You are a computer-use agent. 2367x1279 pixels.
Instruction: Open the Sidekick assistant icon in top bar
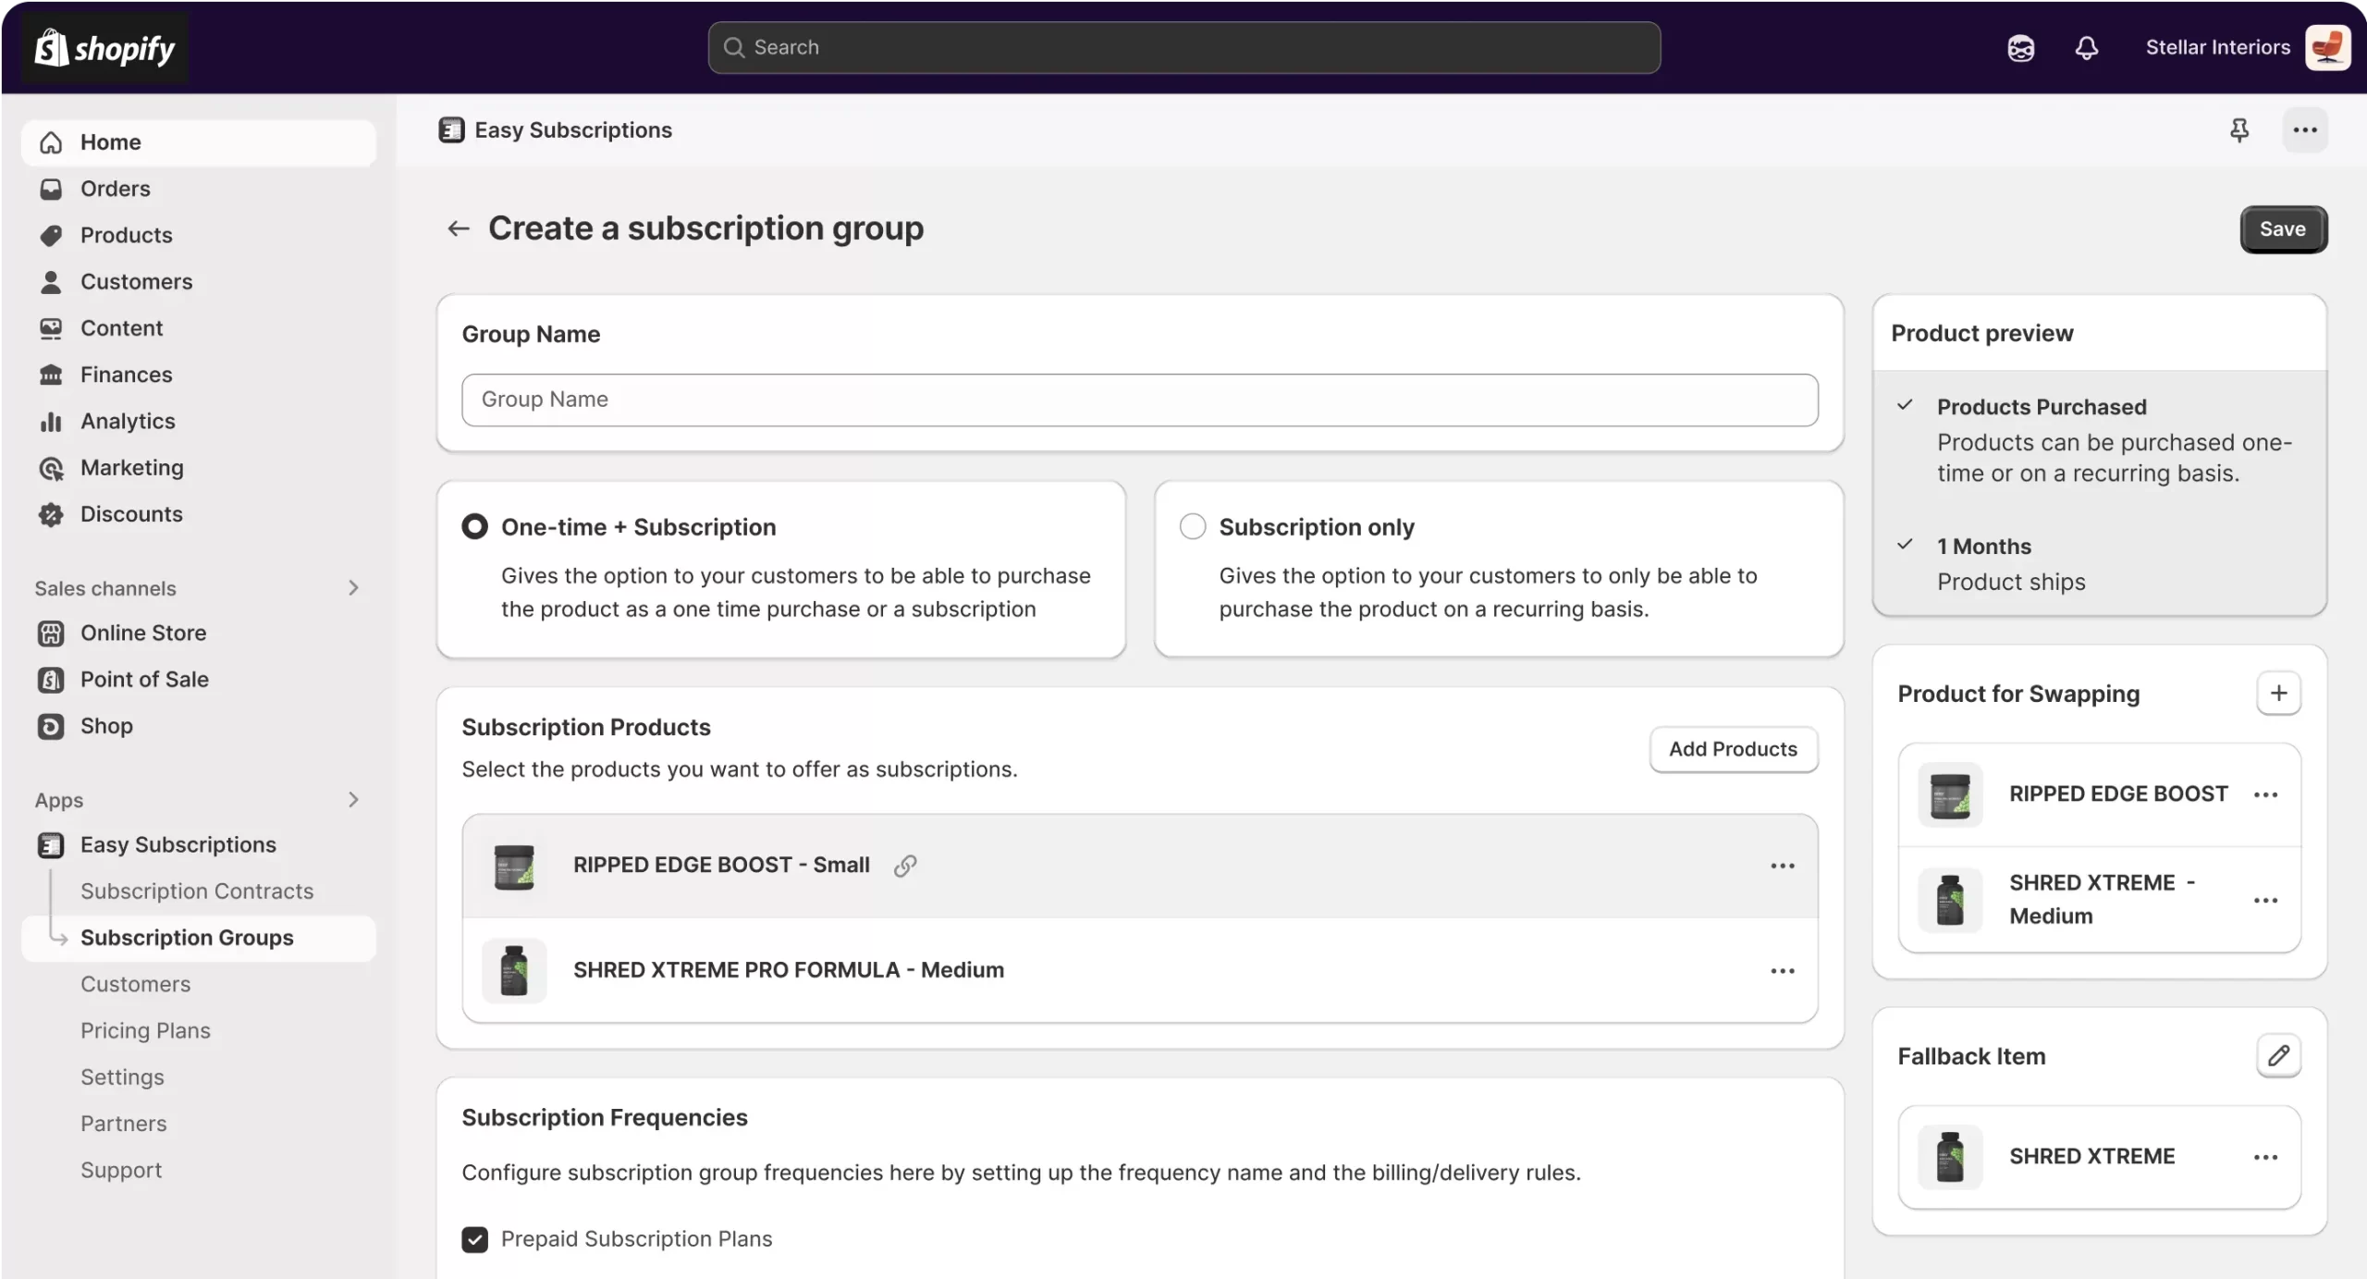pyautogui.click(x=2020, y=47)
